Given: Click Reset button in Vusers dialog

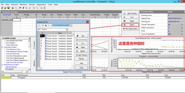Looking at the screenshot, I should point(81,47).
